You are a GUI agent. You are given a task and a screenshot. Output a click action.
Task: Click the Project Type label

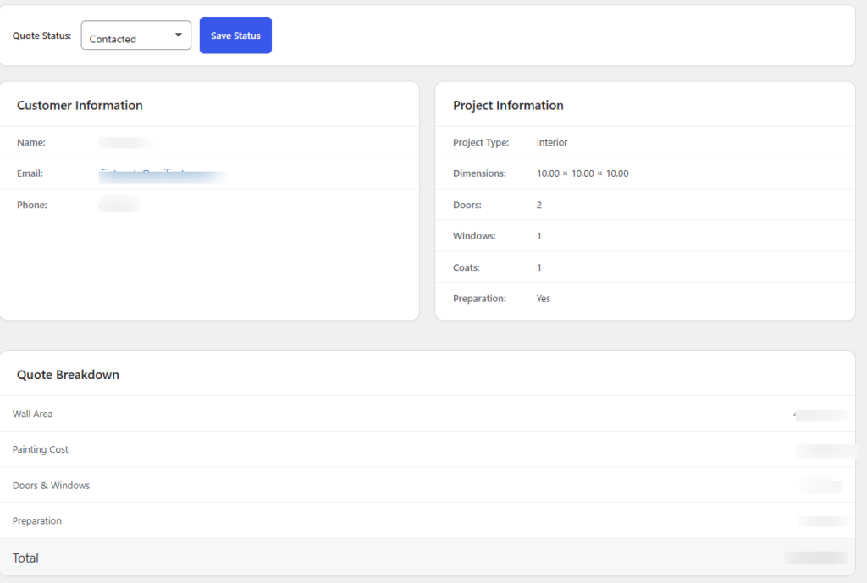pyautogui.click(x=481, y=142)
